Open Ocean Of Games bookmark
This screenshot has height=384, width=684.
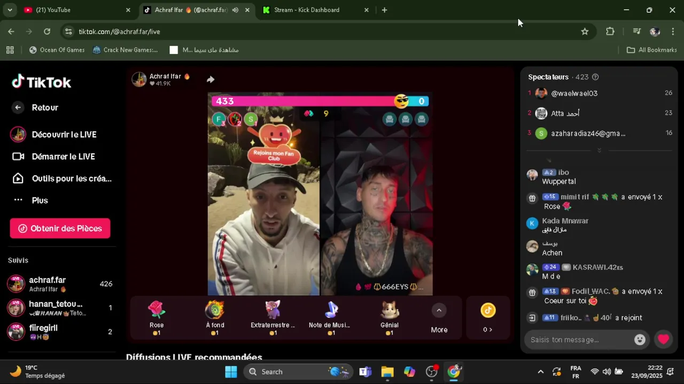pyautogui.click(x=57, y=50)
